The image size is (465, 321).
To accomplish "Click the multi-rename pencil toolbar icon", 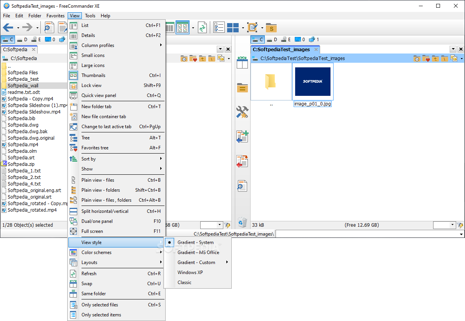I will (x=252, y=28).
